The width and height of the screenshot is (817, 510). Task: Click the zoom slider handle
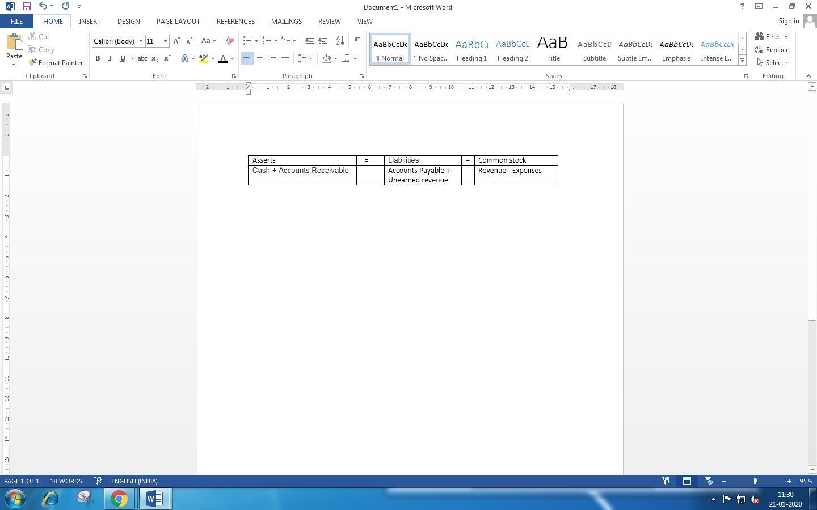(x=755, y=481)
